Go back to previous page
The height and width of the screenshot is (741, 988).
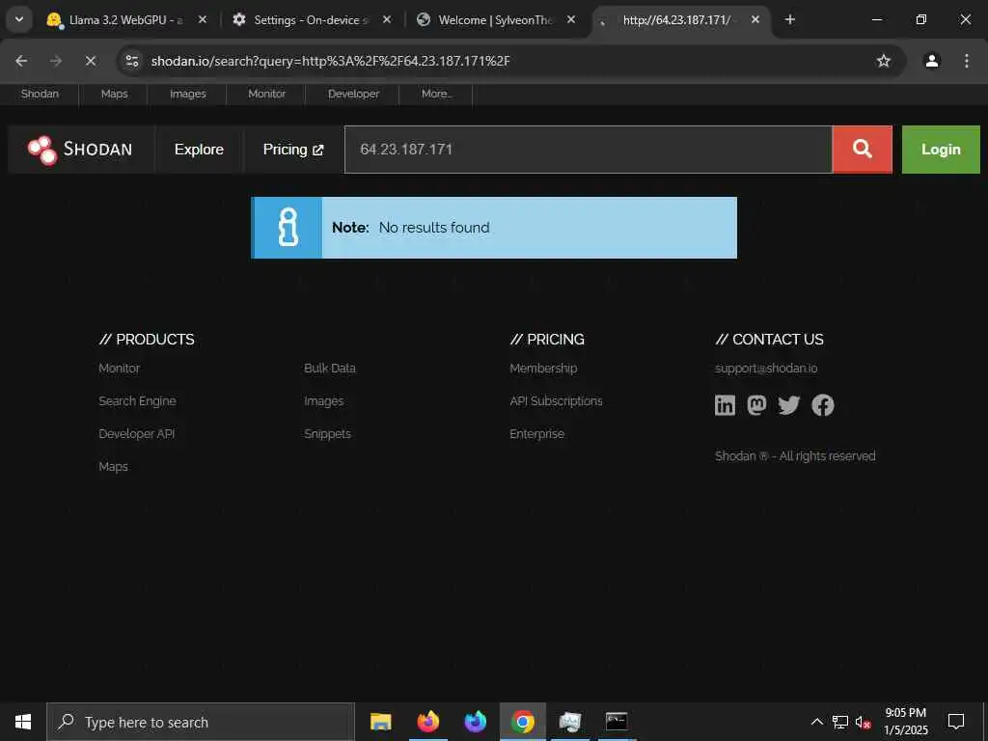[21, 61]
